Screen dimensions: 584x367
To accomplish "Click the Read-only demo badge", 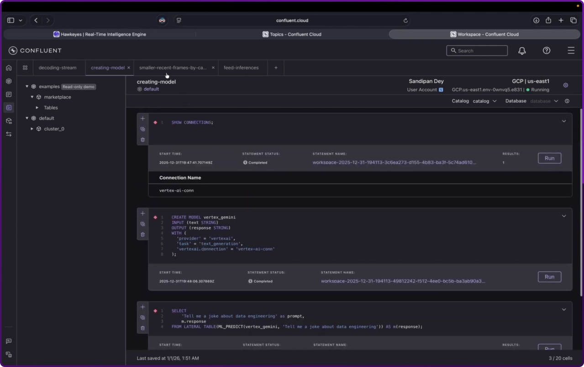I will [x=79, y=86].
